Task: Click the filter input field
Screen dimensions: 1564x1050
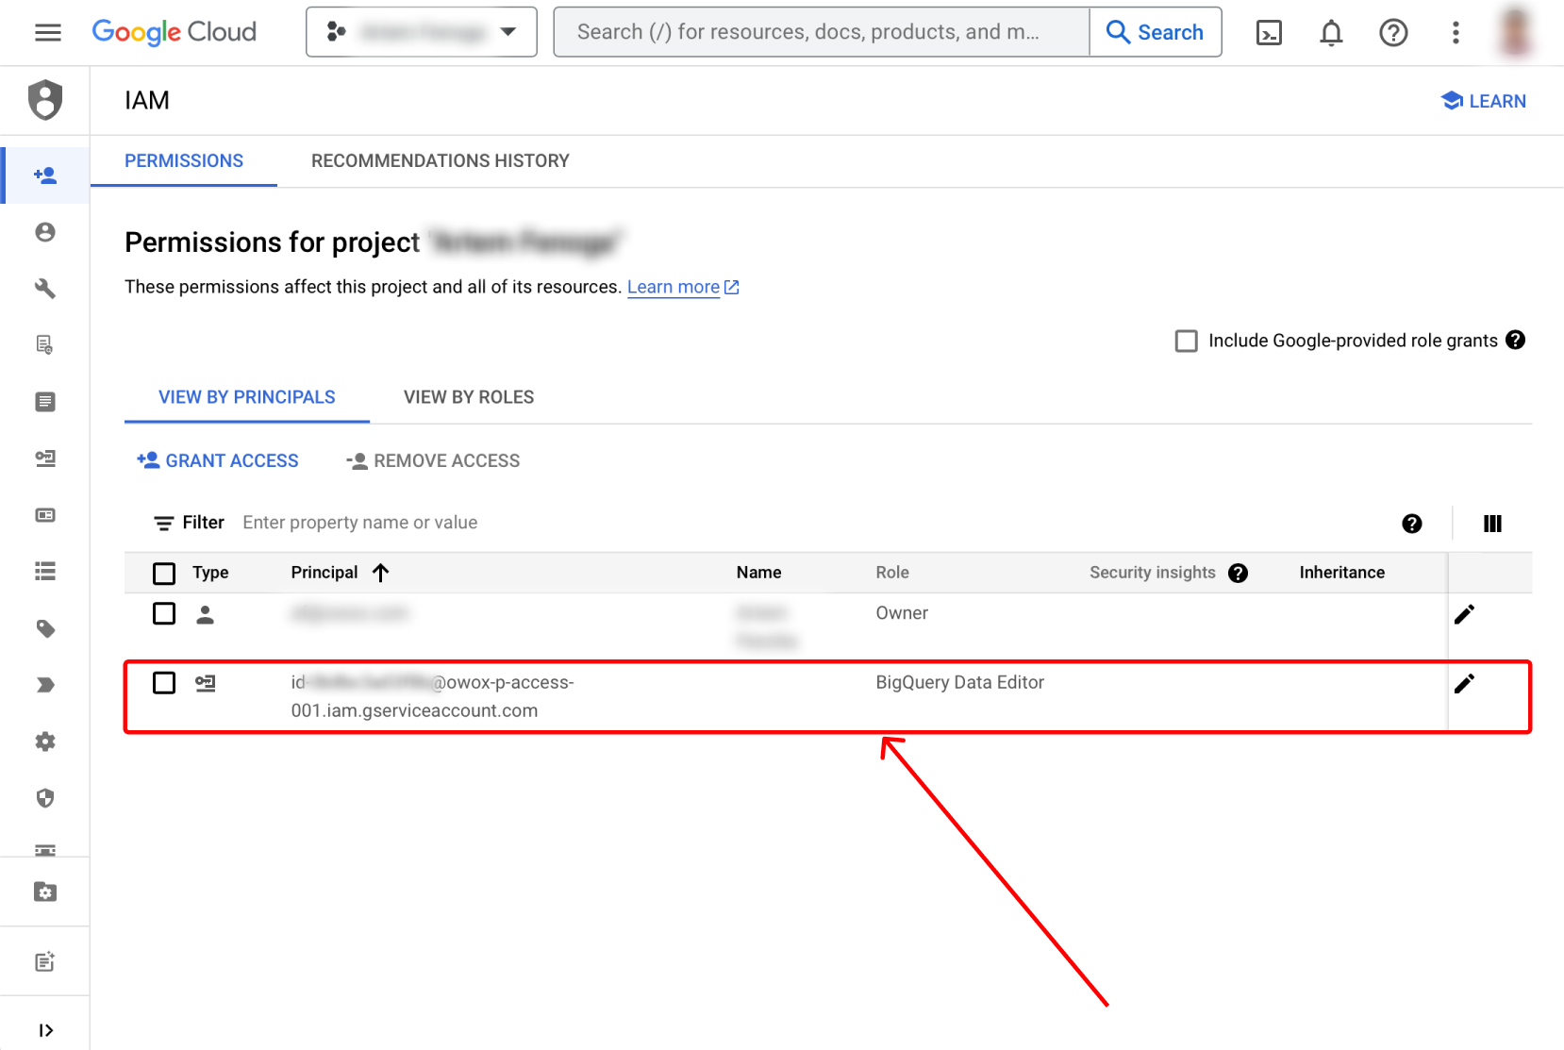Action: pos(811,523)
